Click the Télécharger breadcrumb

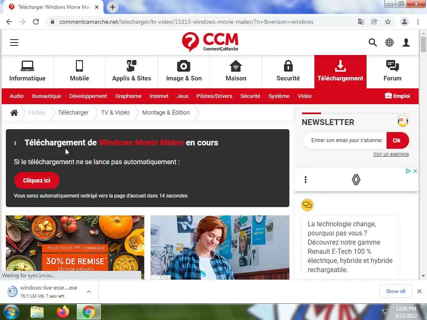pyautogui.click(x=73, y=112)
